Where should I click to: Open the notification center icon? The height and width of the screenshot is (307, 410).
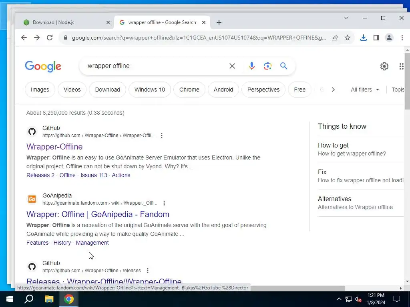click(397, 299)
